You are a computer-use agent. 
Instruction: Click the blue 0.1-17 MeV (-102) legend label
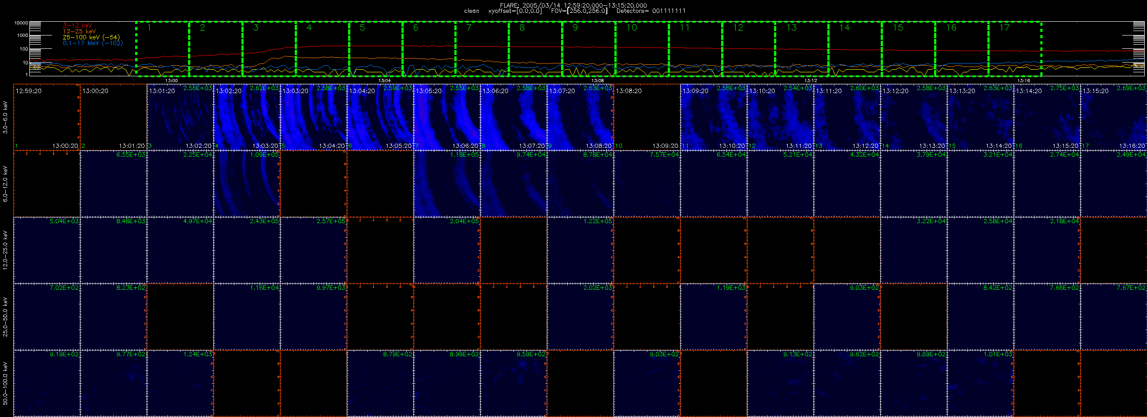92,43
